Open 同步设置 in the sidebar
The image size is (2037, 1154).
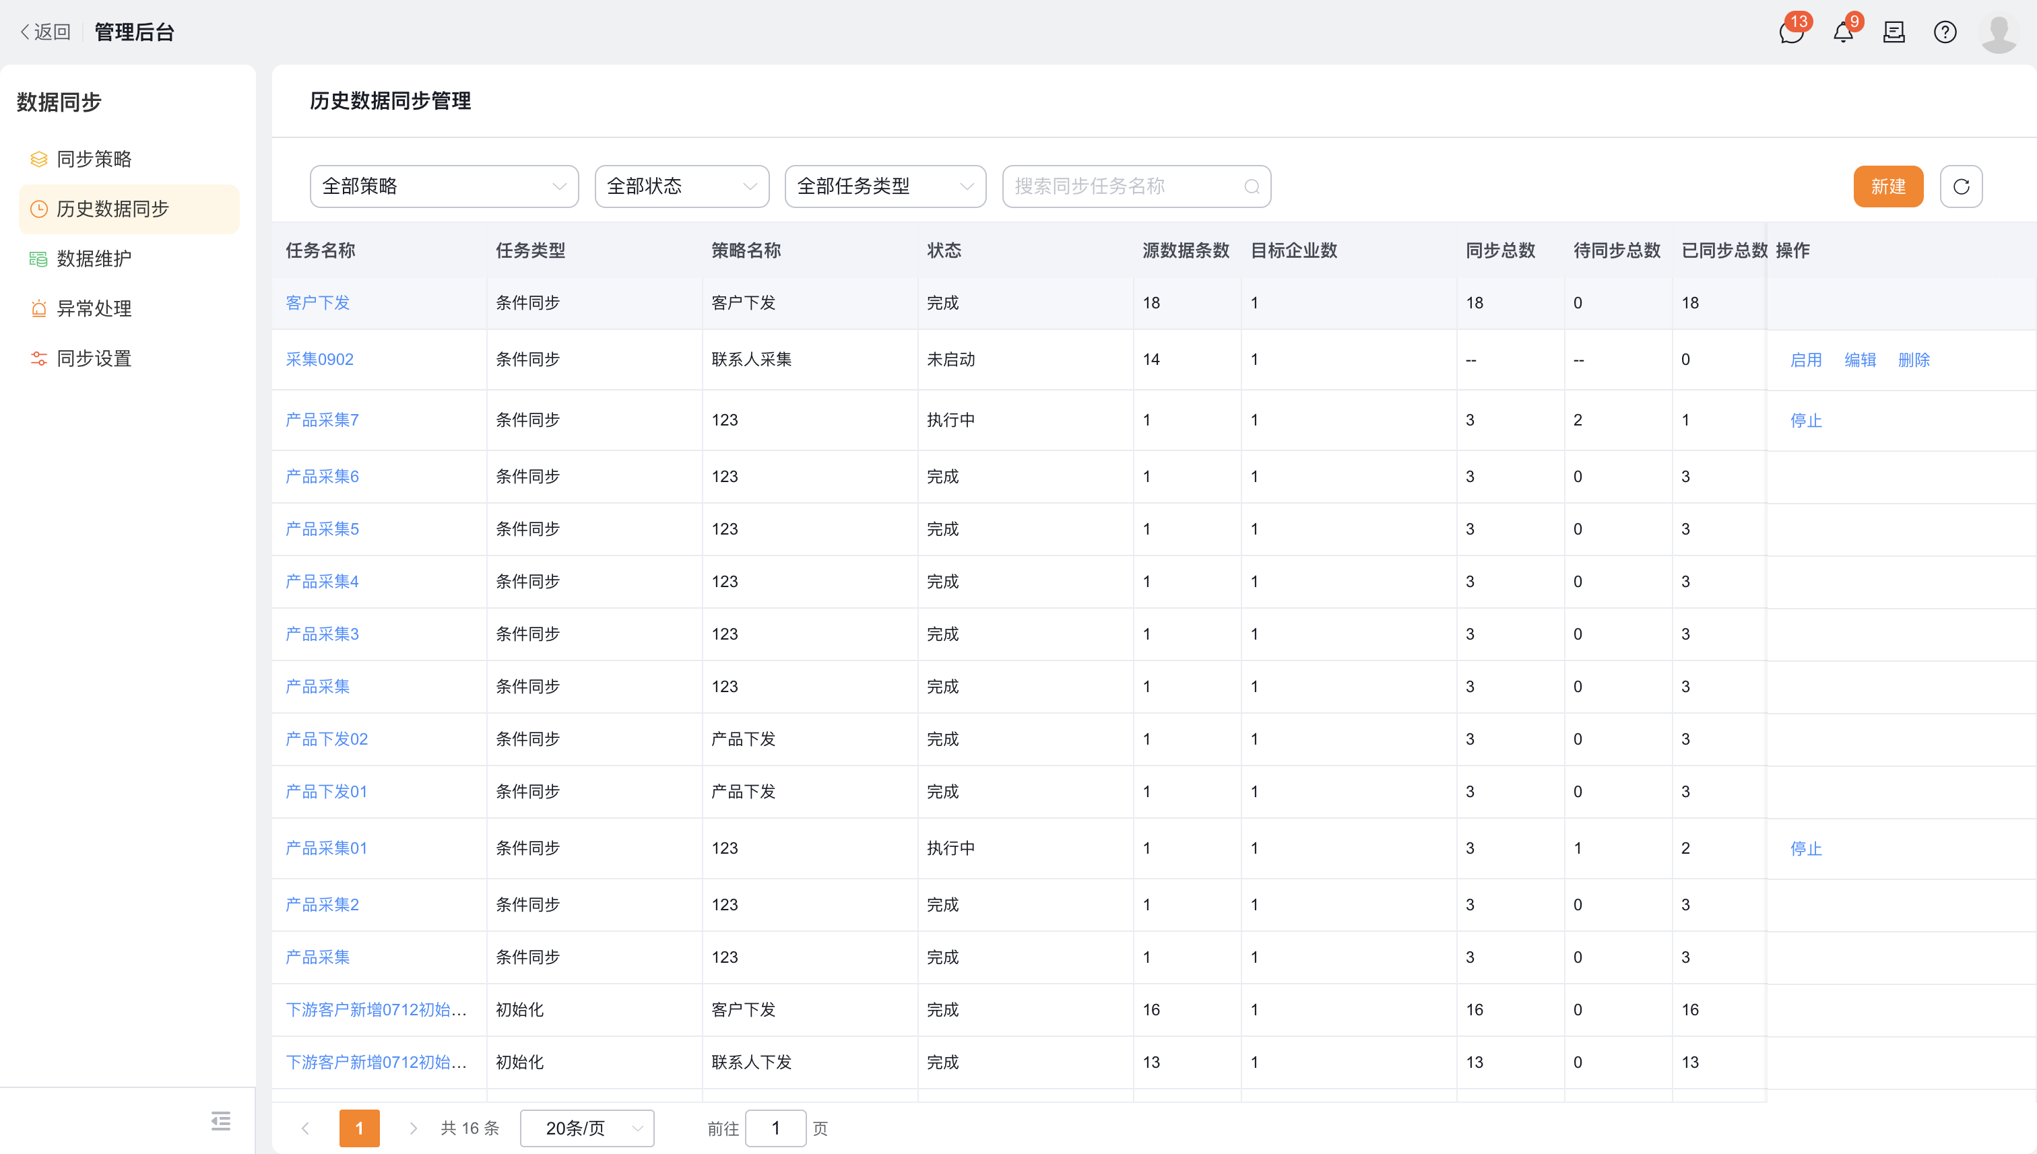tap(129, 358)
